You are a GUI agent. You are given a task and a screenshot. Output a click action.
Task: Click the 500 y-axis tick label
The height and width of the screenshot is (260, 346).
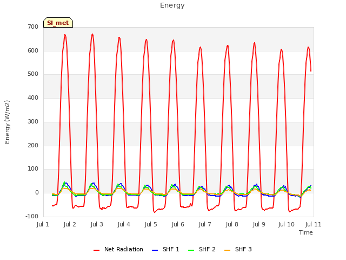click(x=33, y=74)
